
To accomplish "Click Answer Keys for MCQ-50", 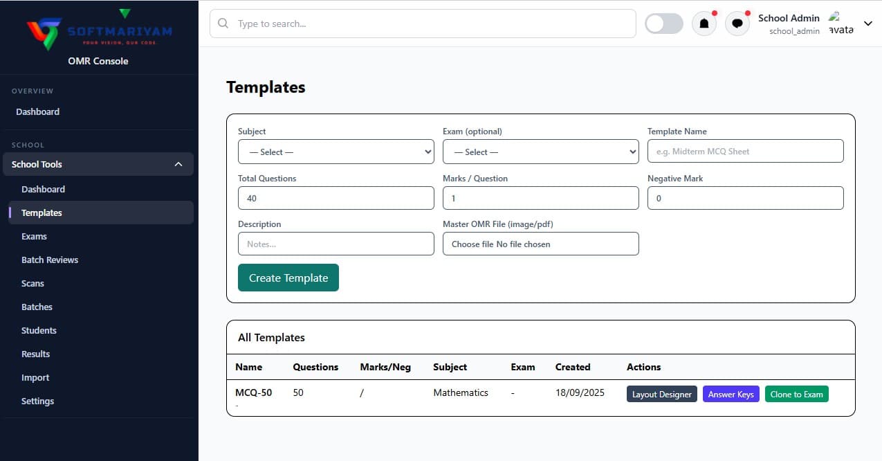I will 731,394.
